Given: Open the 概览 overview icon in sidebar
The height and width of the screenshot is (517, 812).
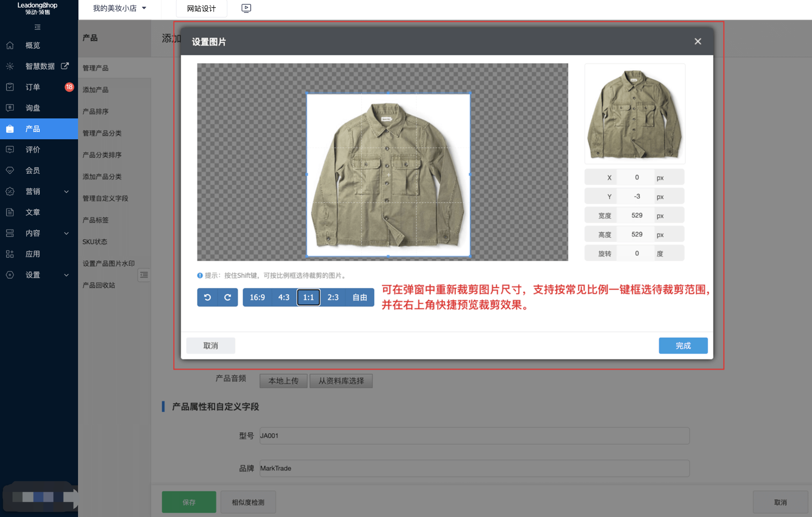Looking at the screenshot, I should [10, 45].
